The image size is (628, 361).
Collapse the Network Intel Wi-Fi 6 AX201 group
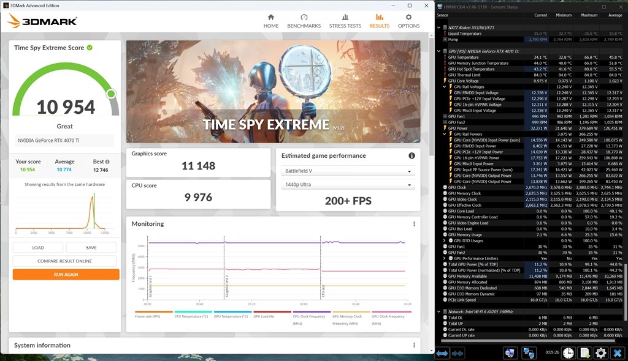tap(439, 311)
